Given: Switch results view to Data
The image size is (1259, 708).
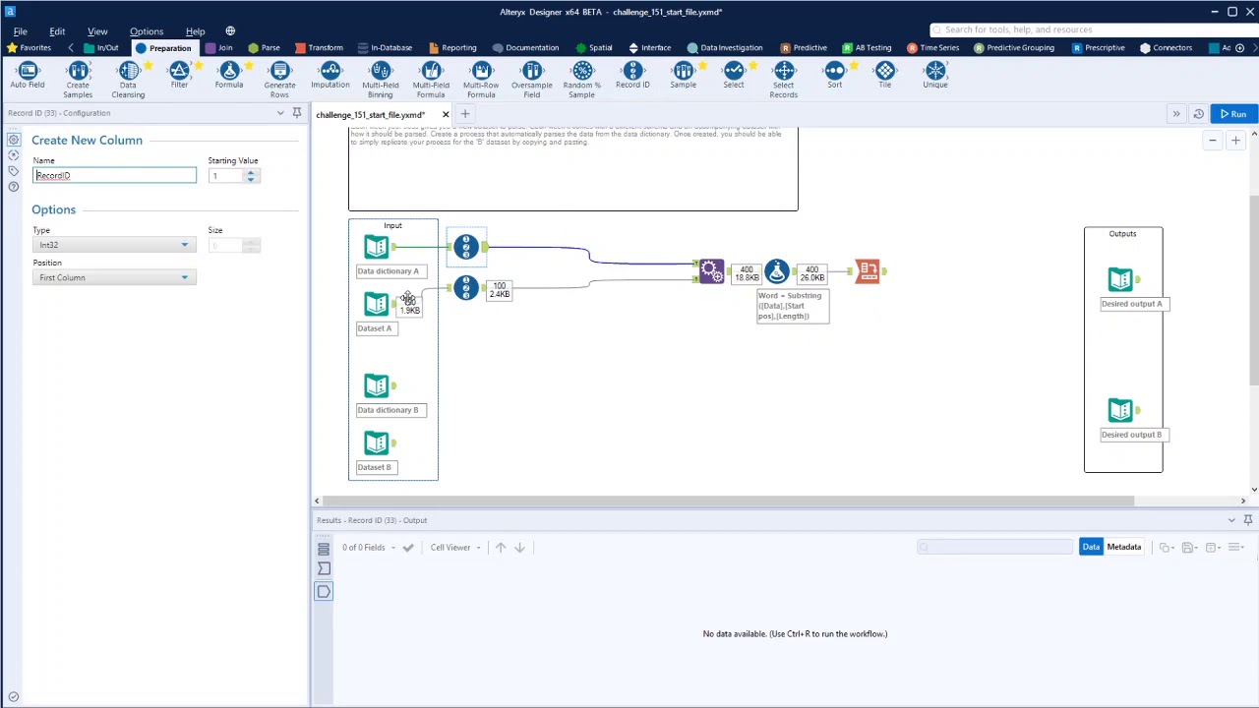Looking at the screenshot, I should pyautogui.click(x=1091, y=547).
